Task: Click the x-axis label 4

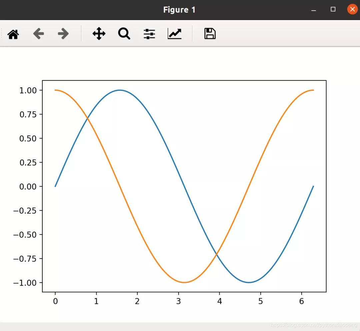Action: [x=219, y=301]
